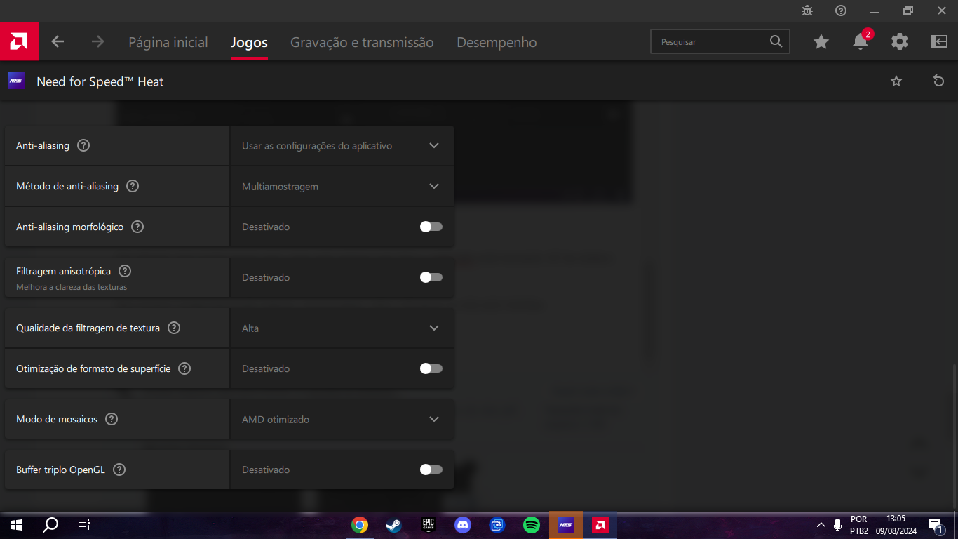This screenshot has width=958, height=539.
Task: Switch to Gravação e transmissão tab
Action: pos(362,42)
